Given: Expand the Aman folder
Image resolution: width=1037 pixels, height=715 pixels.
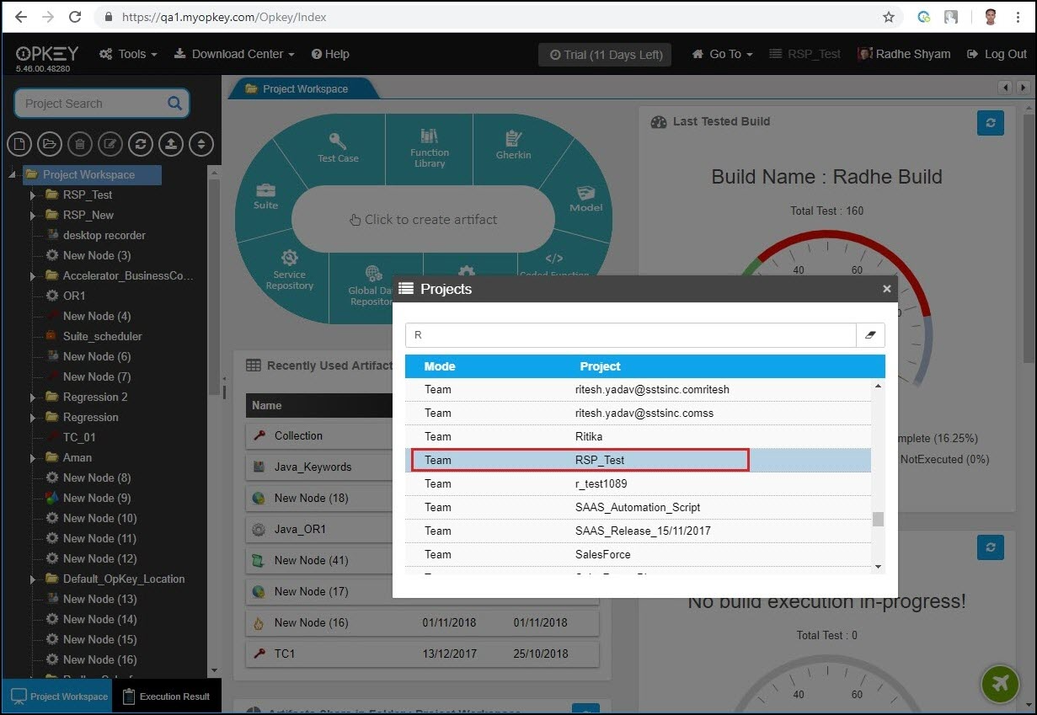Looking at the screenshot, I should (33, 457).
